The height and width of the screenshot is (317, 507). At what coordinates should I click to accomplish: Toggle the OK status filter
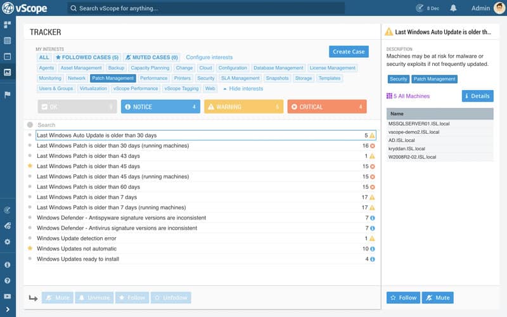coord(77,107)
